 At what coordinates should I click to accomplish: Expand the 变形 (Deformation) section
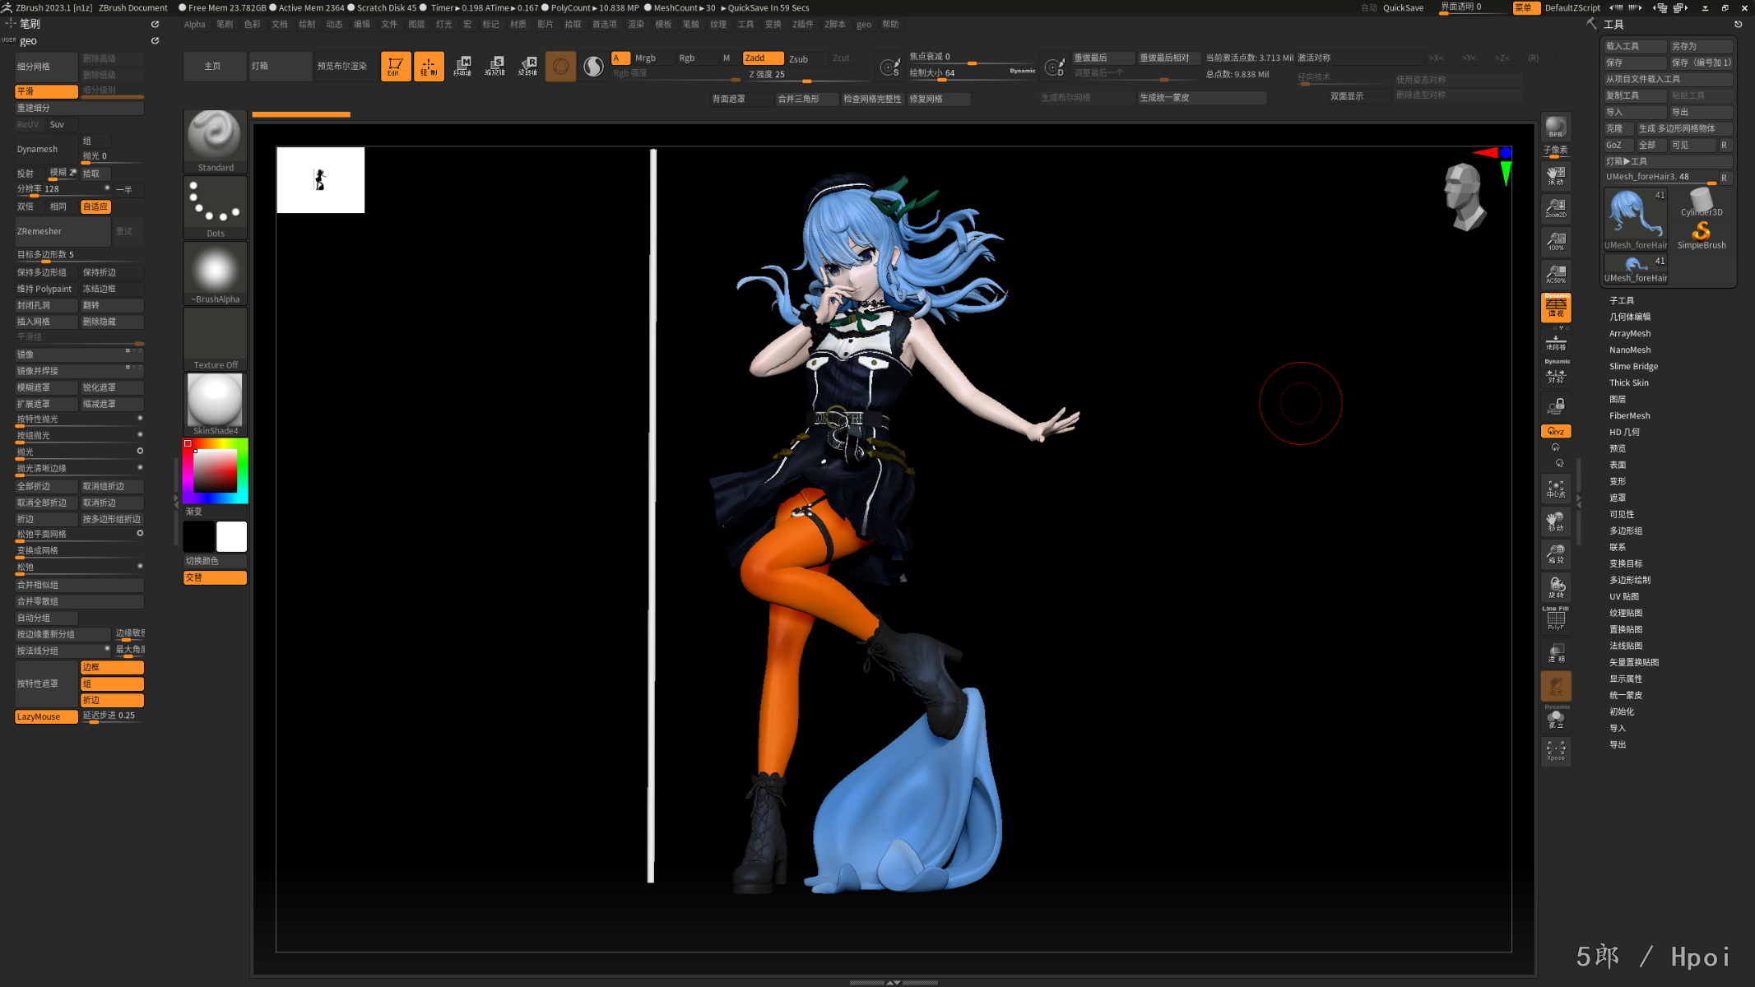[x=1618, y=481]
